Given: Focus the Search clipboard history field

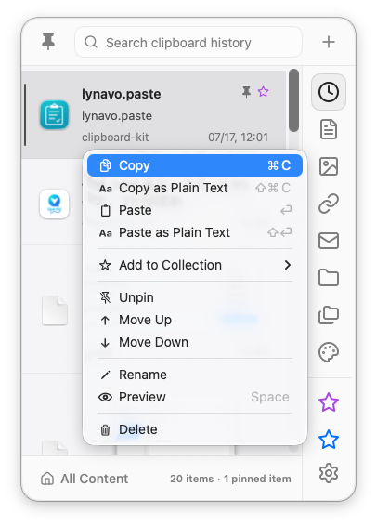Looking at the screenshot, I should [188, 42].
